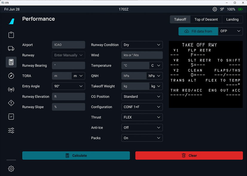This screenshot has height=176, width=247.
Task: Open the ATC radio tower sidebar icon
Action: pyautogui.click(x=11, y=89)
